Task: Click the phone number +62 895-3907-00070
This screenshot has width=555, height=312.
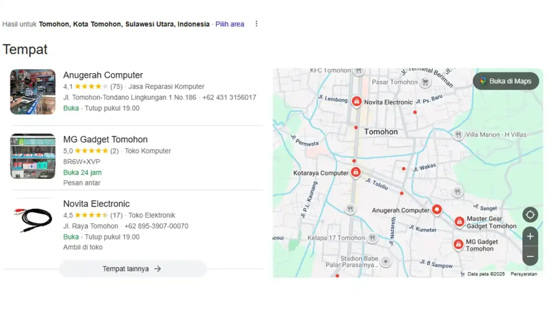Action: (156, 226)
